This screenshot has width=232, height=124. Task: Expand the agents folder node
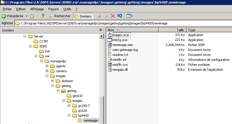pyautogui.click(x=47, y=66)
